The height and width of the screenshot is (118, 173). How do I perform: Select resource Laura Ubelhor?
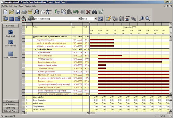click(x=38, y=97)
